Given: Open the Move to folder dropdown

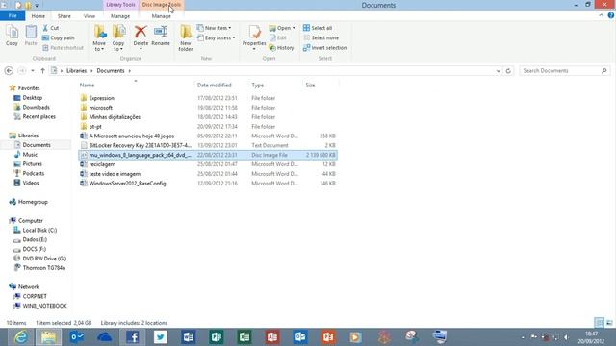Looking at the screenshot, I should pos(99,38).
